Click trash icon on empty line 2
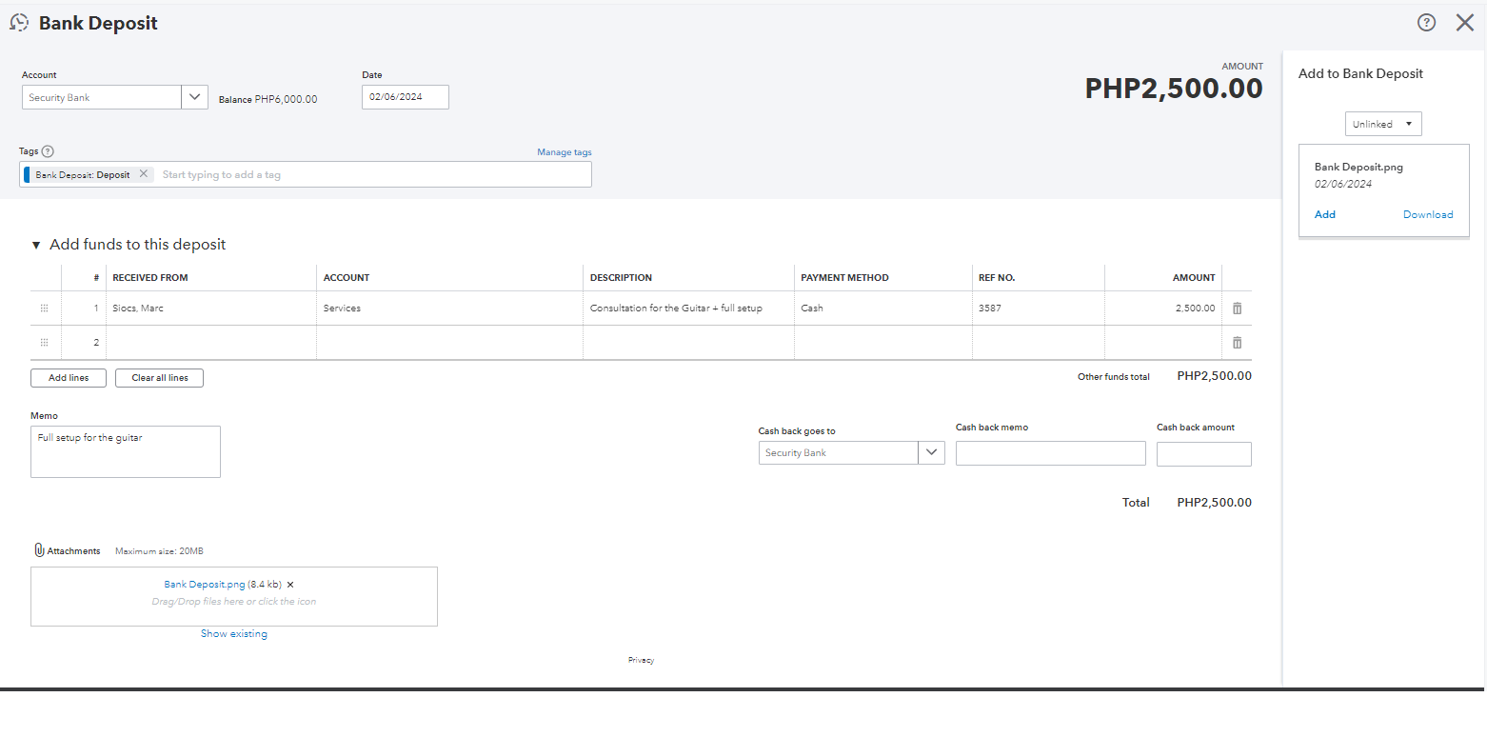The image size is (1487, 737). [x=1237, y=343]
